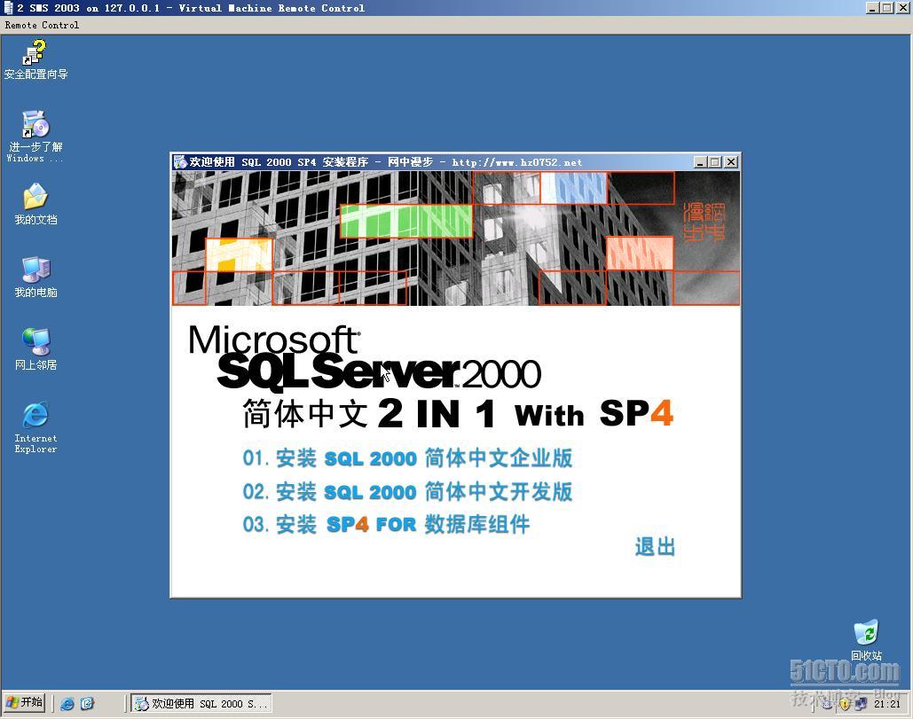Click the security shield tray icon
The width and height of the screenshot is (913, 719).
pyautogui.click(x=845, y=705)
